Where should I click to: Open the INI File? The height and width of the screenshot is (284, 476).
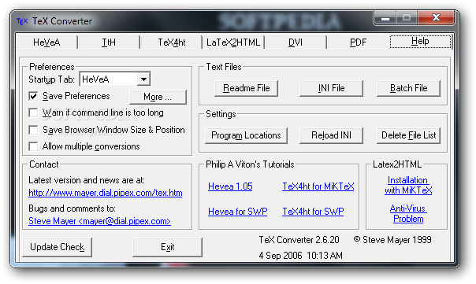pyautogui.click(x=331, y=88)
